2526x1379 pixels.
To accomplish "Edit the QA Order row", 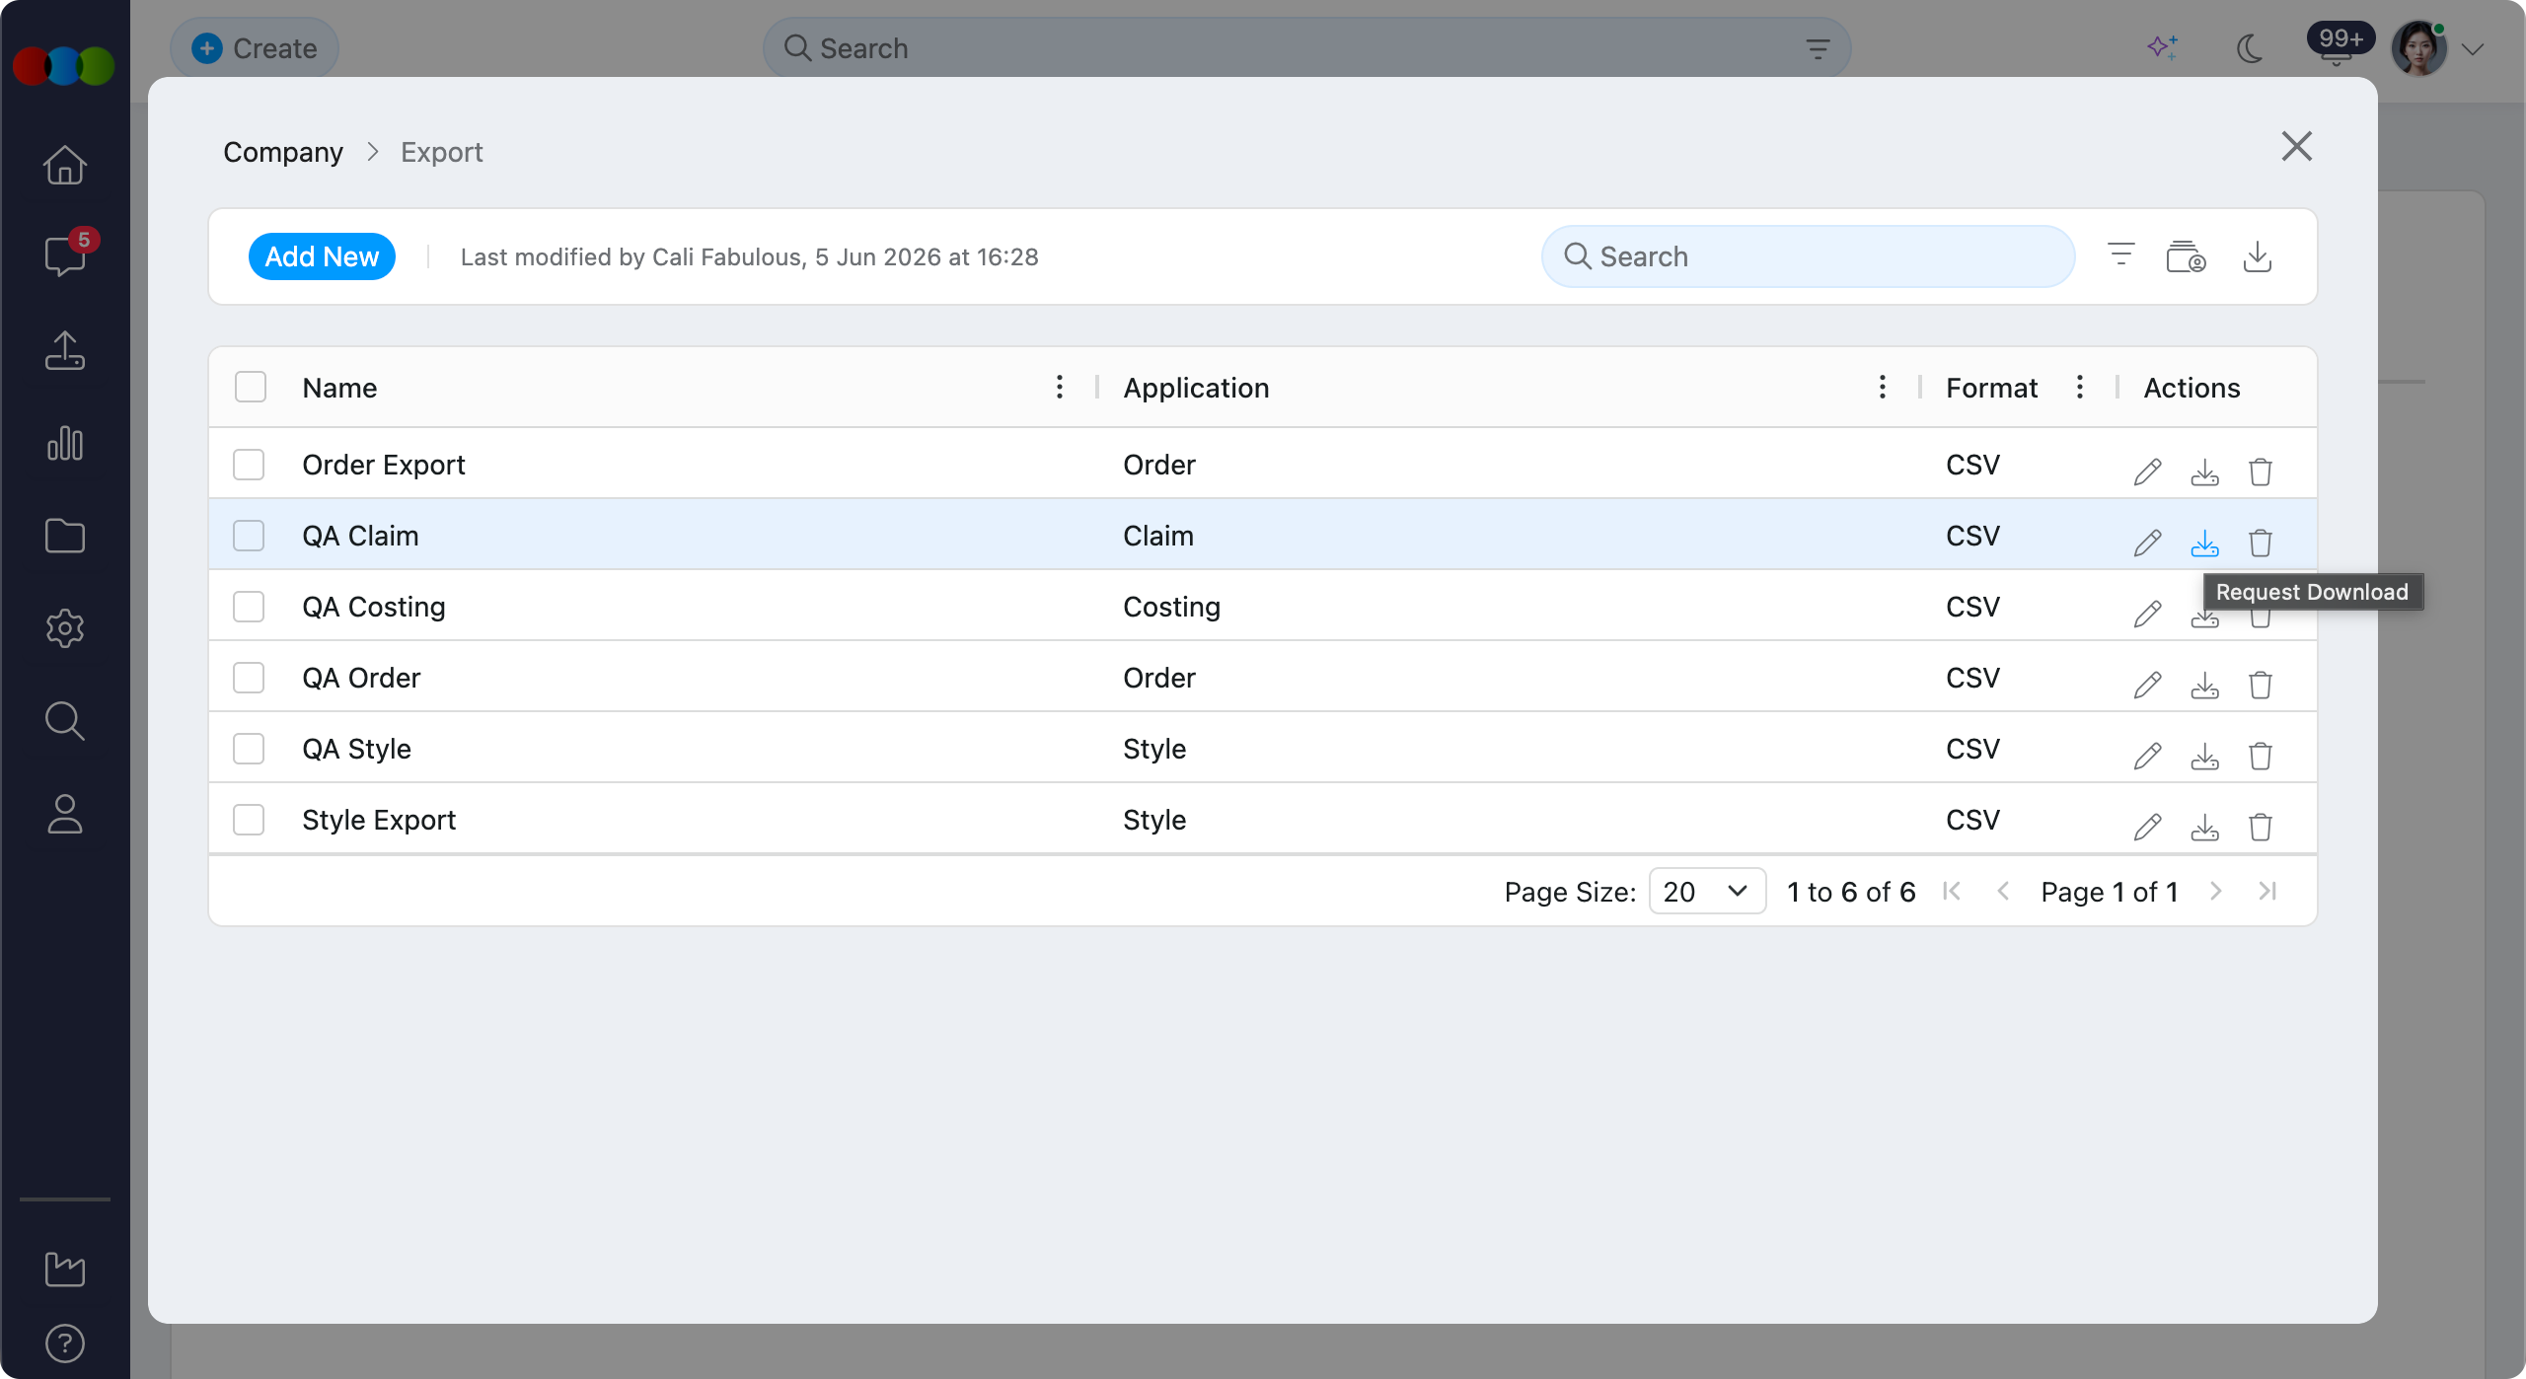I will [2148, 685].
